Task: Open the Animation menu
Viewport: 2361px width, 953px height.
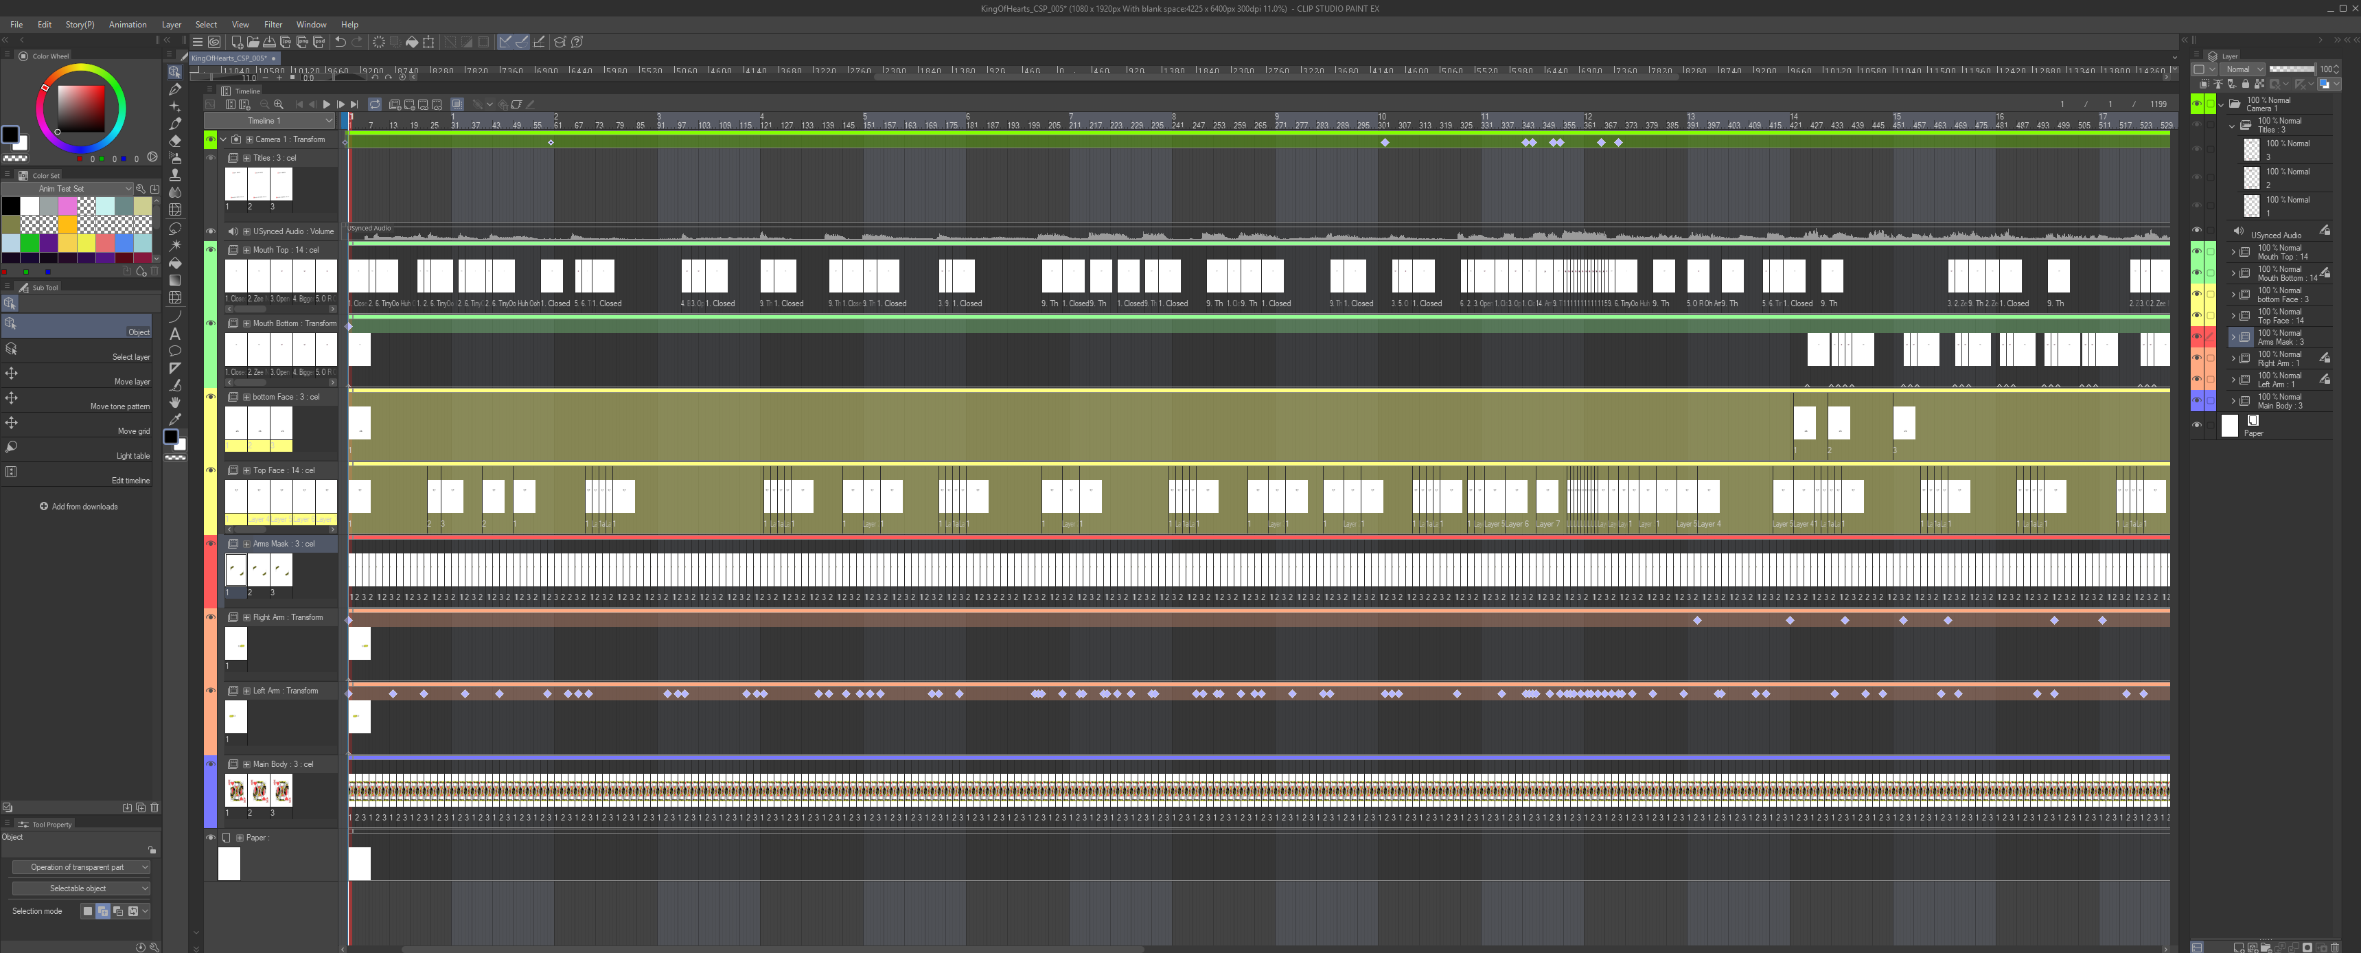Action: [x=128, y=25]
